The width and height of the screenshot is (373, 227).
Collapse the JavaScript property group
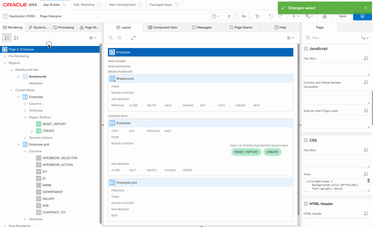(306, 49)
